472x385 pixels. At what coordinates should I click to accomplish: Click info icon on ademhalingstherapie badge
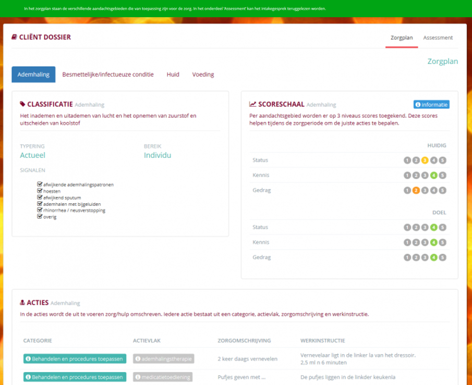138,359
